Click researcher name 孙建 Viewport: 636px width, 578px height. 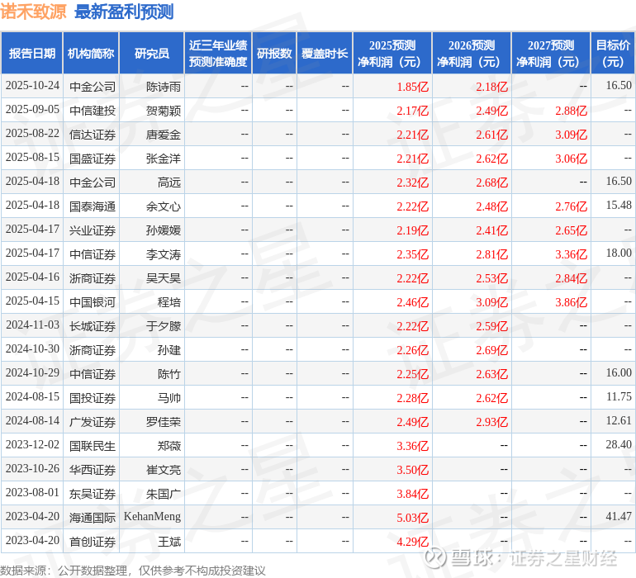tap(169, 349)
